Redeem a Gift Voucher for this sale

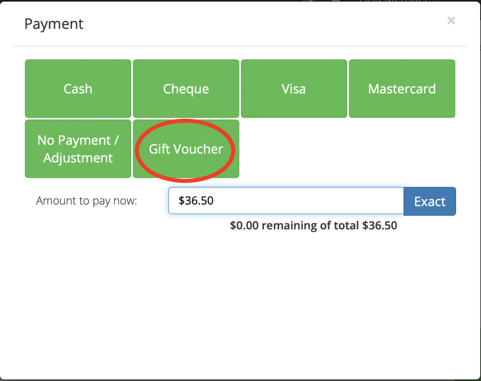[x=186, y=149]
